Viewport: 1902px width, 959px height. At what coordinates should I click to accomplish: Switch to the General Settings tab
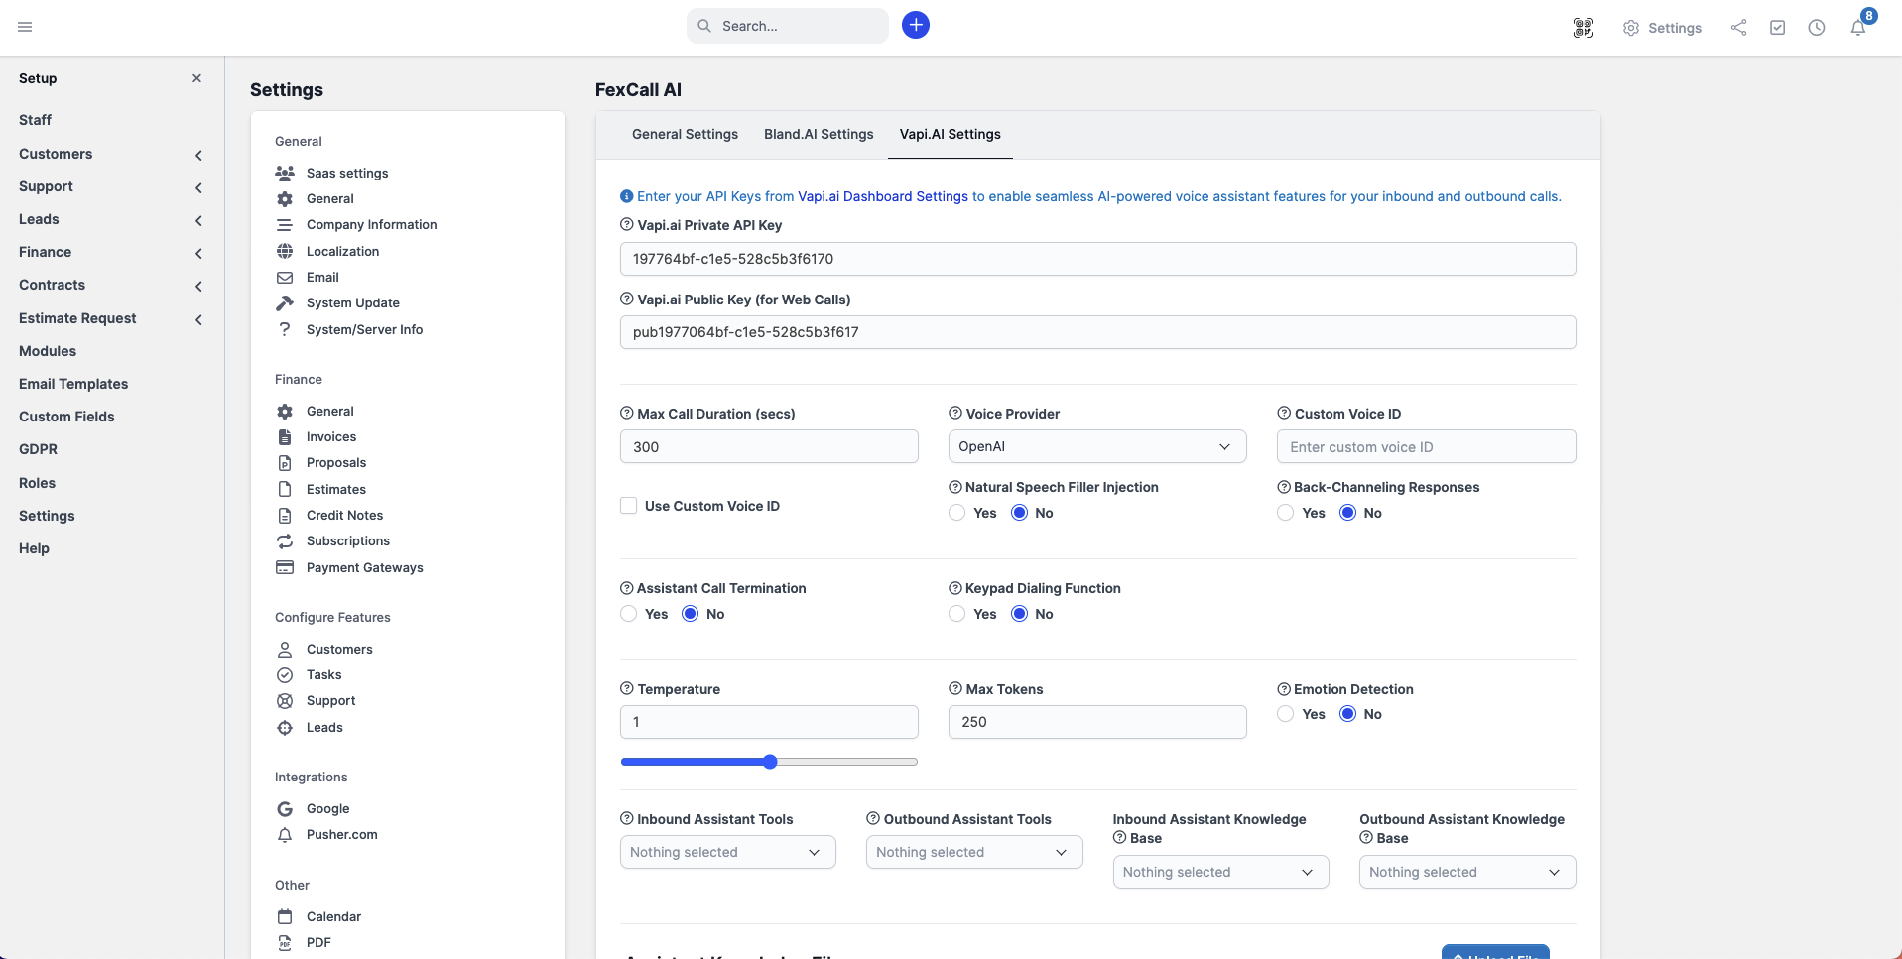685,134
